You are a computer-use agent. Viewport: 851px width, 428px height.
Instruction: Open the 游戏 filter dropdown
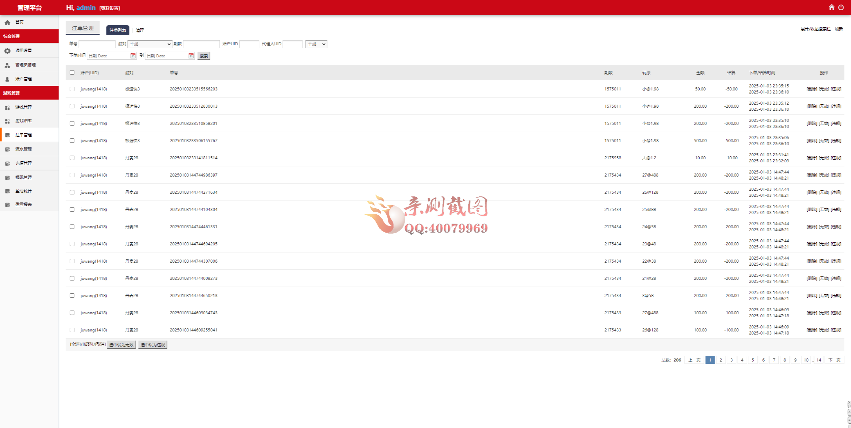pyautogui.click(x=150, y=44)
